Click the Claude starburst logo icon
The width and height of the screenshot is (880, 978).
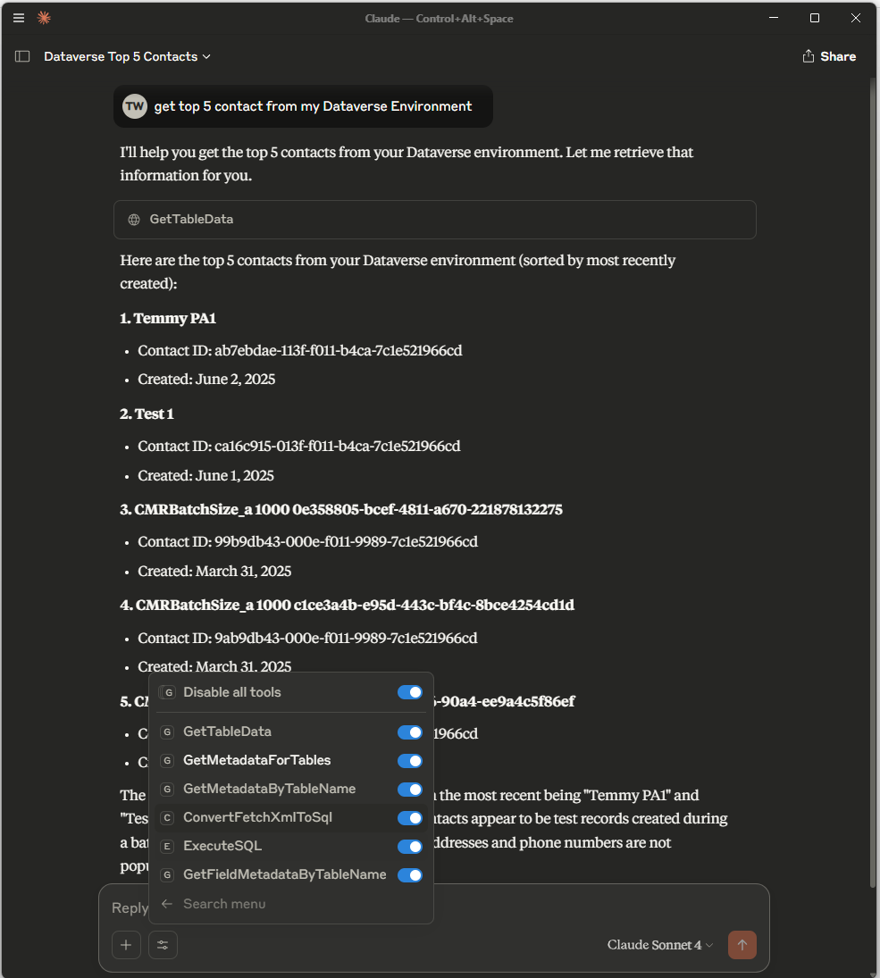44,18
